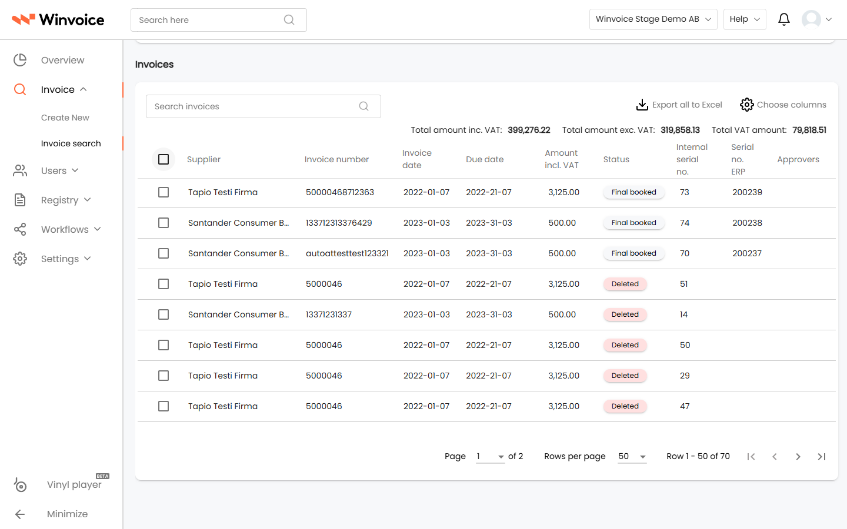
Task: Click the Settings gear icon in sidebar
Action: click(x=20, y=259)
